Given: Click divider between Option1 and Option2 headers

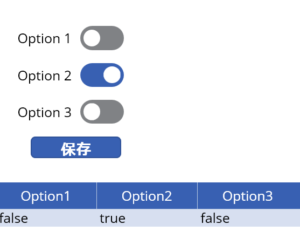Looking at the screenshot, I should pos(97,196).
